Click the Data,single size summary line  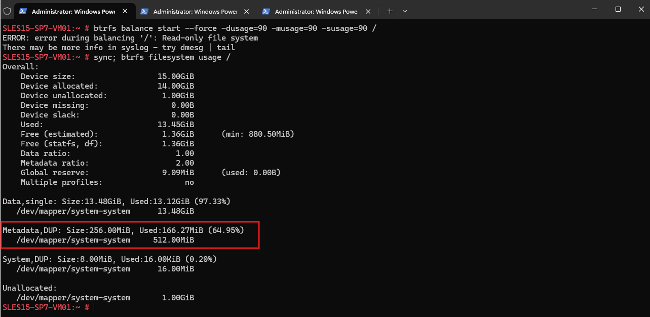[117, 202]
